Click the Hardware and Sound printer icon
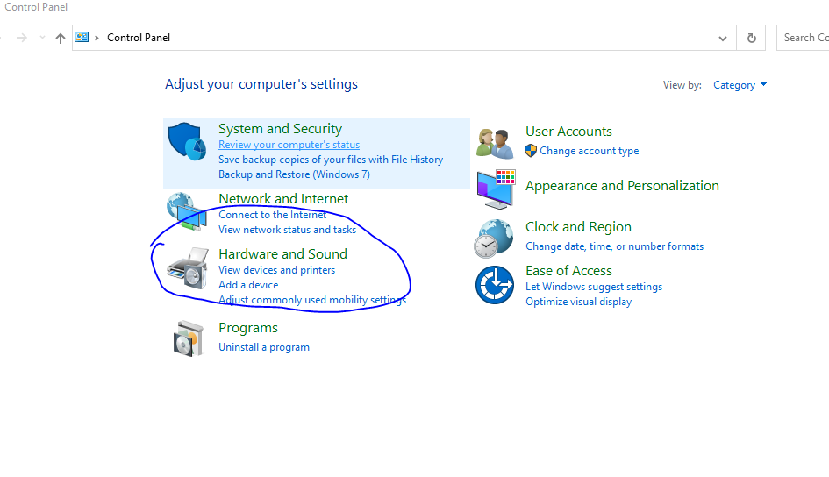Screen dimensions: 829x477 188,268
